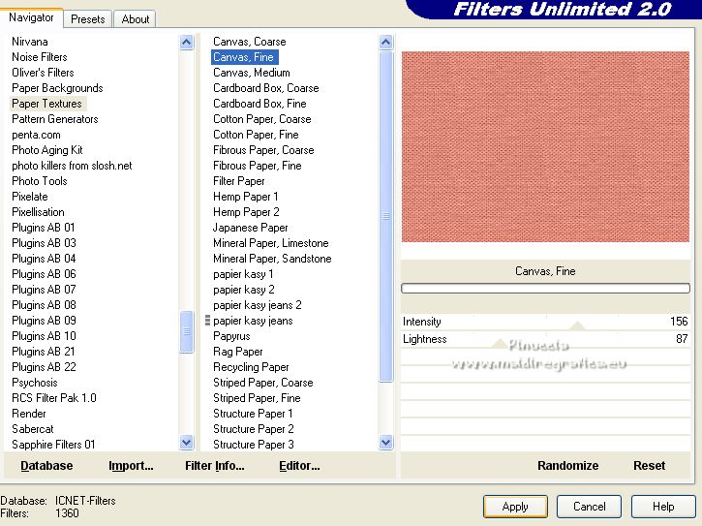The width and height of the screenshot is (702, 526).
Task: Choose the Hemp Paper 1 filter
Action: click(x=245, y=197)
